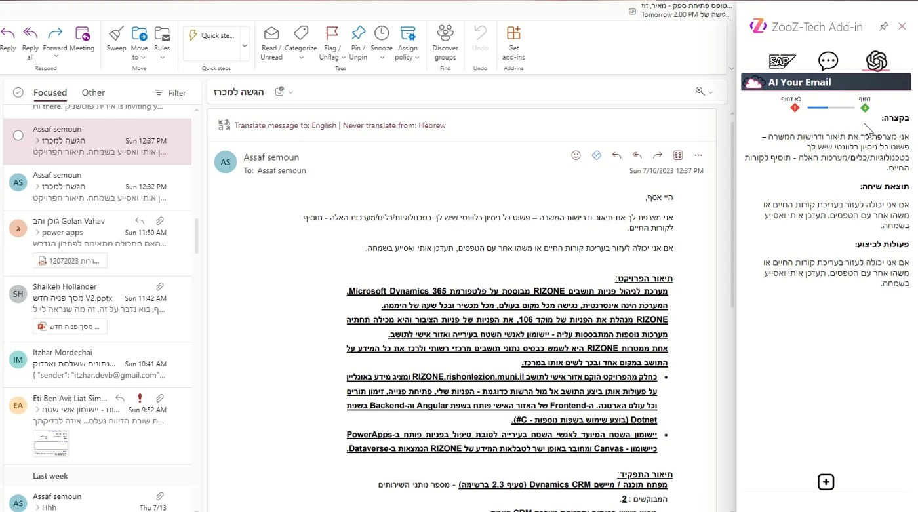The width and height of the screenshot is (918, 512).
Task: Click reply all arrow in message header
Action: 637,155
